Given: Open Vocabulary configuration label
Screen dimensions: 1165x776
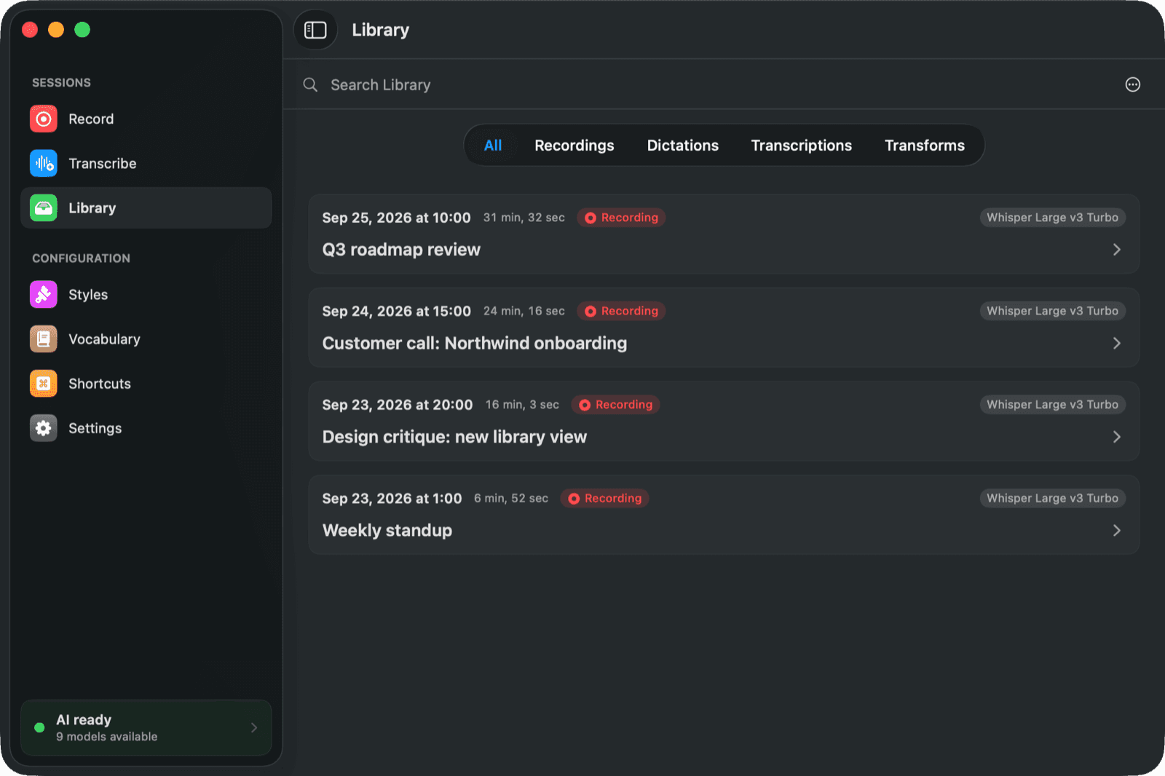Looking at the screenshot, I should (104, 339).
